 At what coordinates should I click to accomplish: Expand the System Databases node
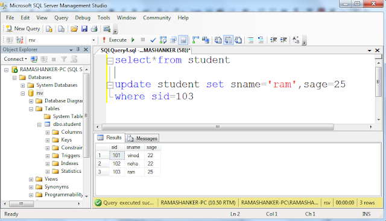coord(23,86)
